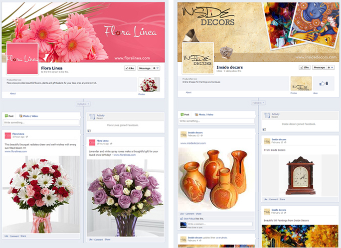Image resolution: width=341 pixels, height=248 pixels.
Task: Click flag icon below 'Flora Linea joined Facebook'
Action: pyautogui.click(x=89, y=131)
